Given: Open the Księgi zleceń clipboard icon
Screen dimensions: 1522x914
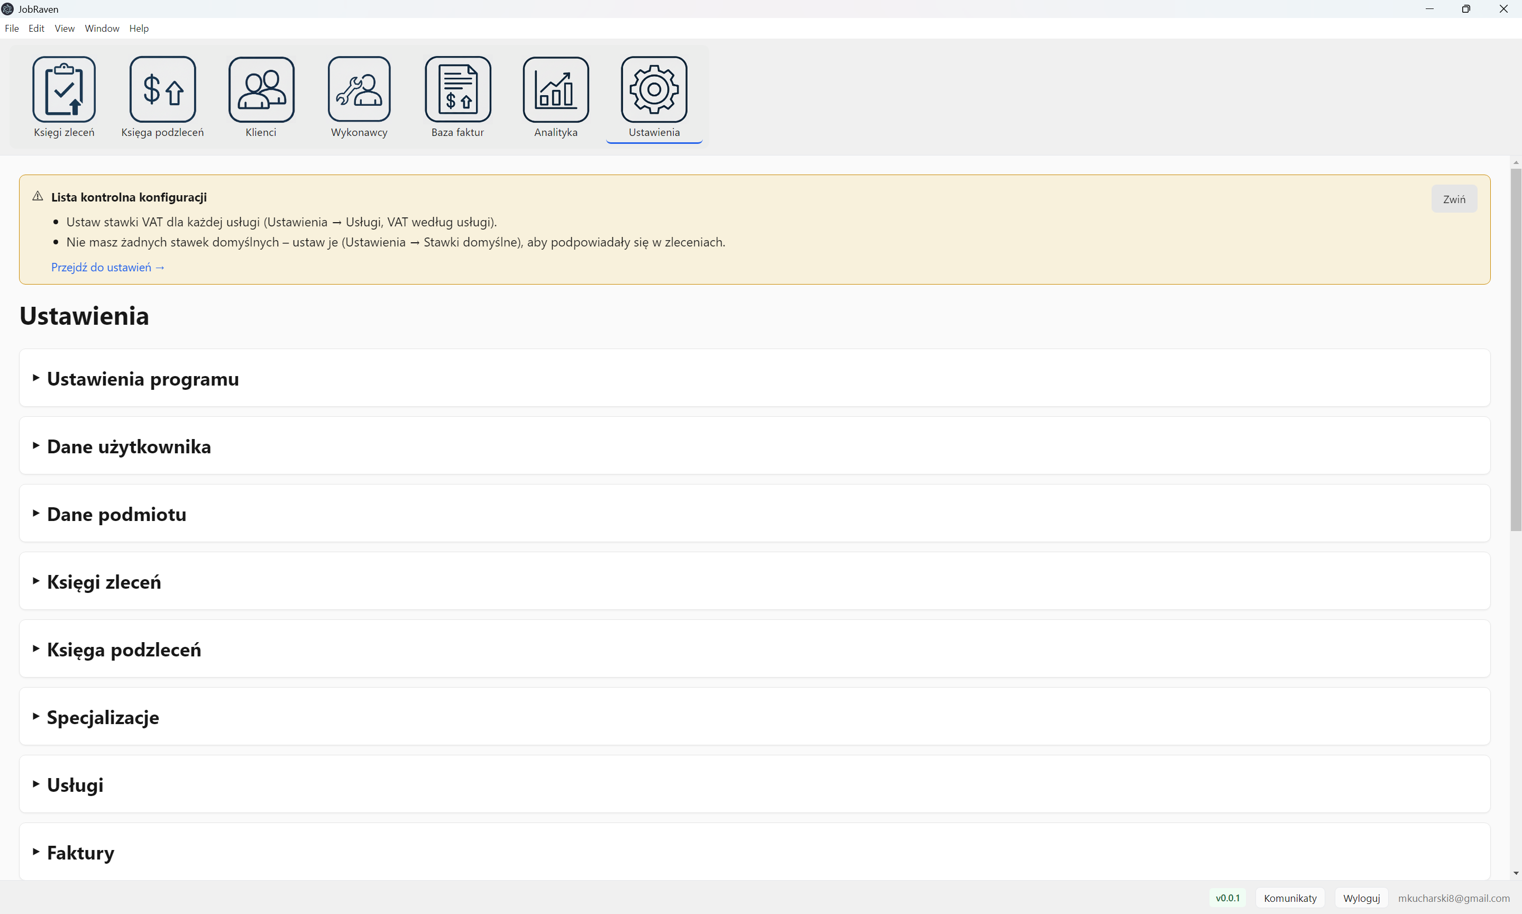Looking at the screenshot, I should pos(64,89).
